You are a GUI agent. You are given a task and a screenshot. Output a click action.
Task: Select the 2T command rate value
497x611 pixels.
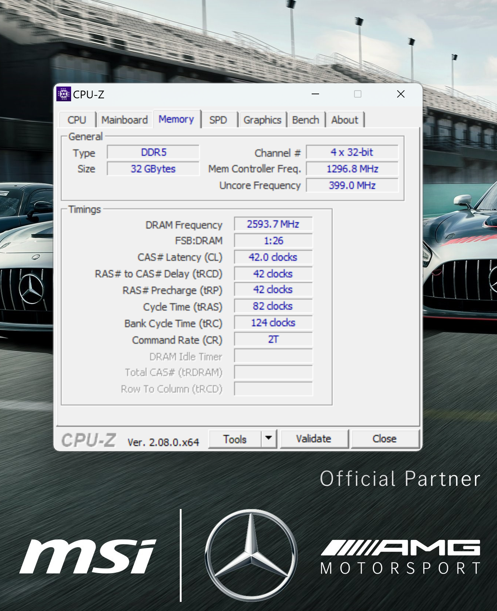pos(273,340)
